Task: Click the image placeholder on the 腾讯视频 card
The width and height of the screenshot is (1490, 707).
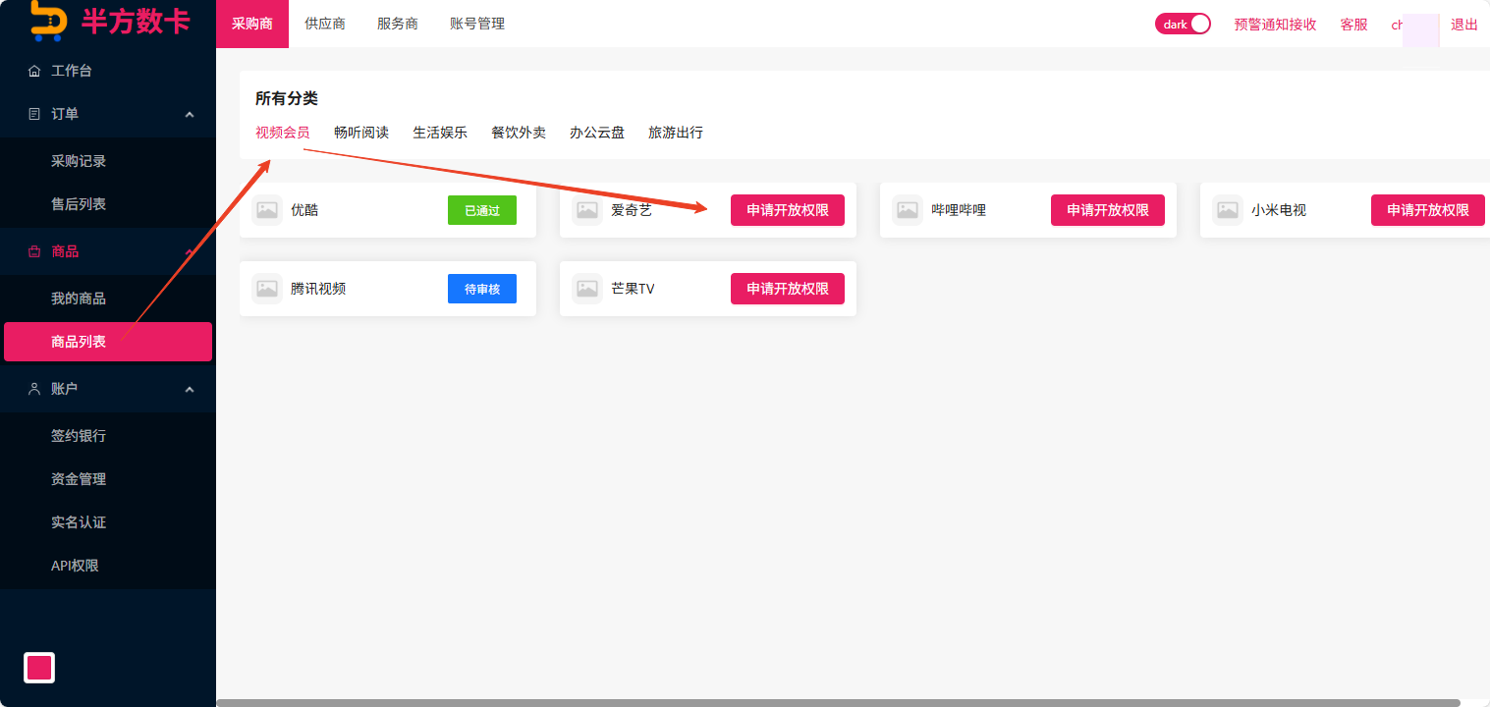Action: (267, 289)
